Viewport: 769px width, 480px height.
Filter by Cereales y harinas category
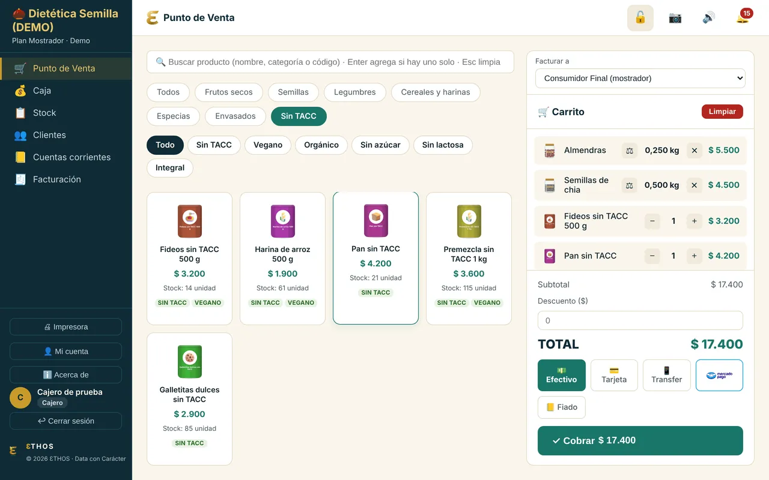(436, 92)
